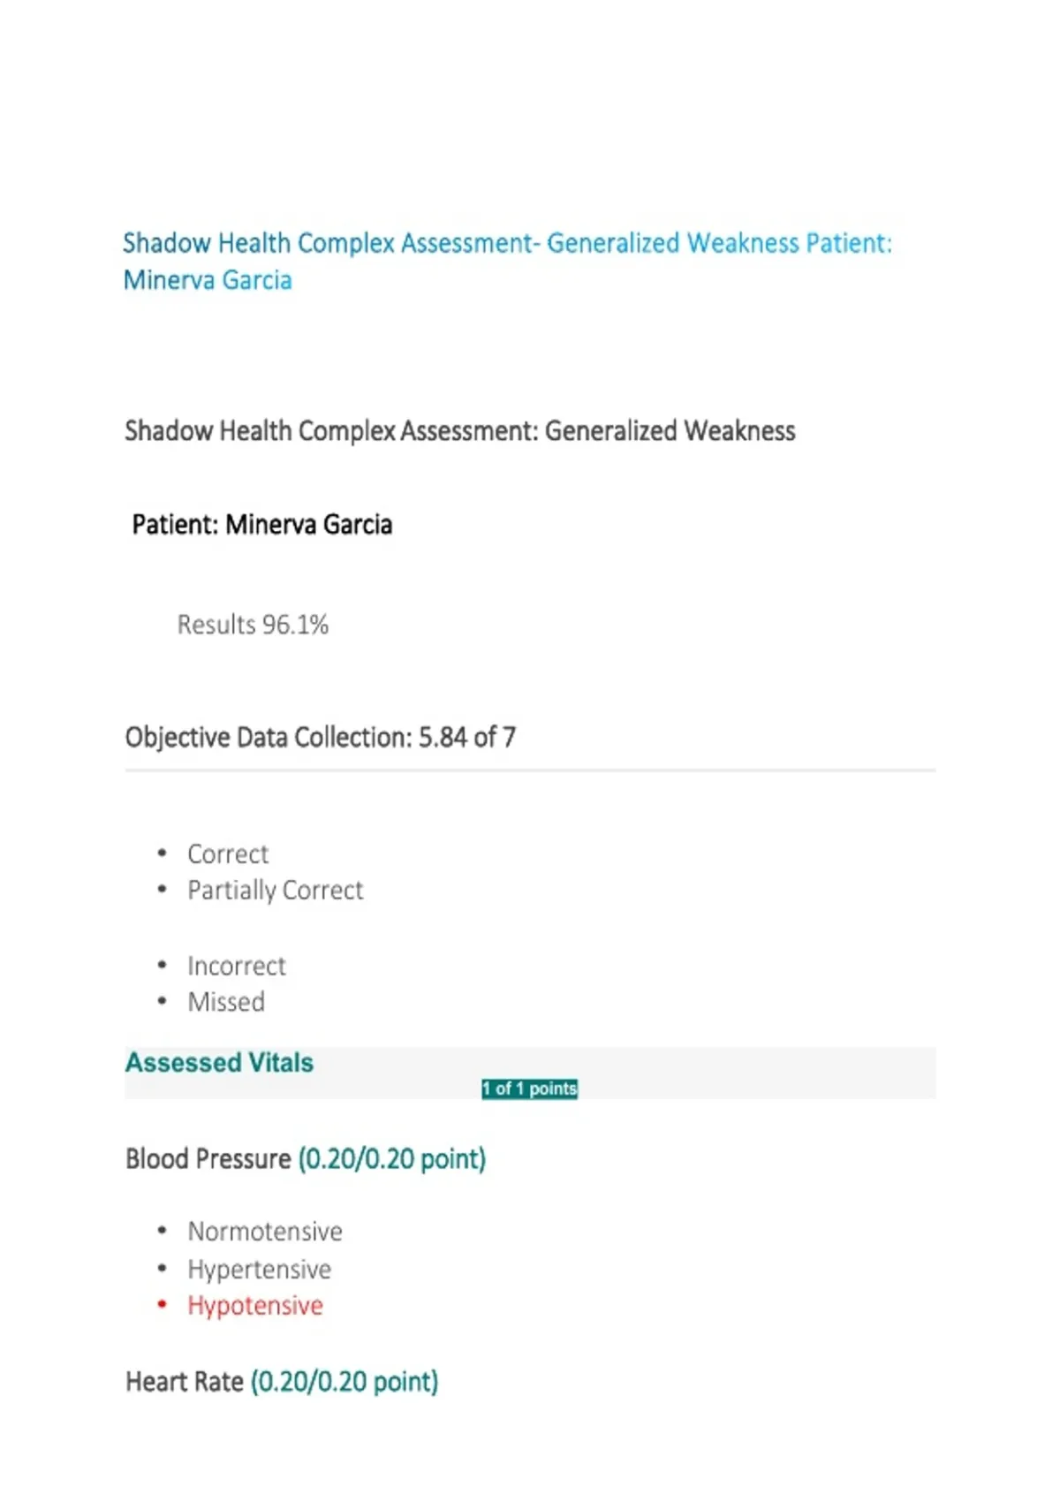Click the Blood Pressure label
This screenshot has height=1502, width=1060.
[208, 1159]
